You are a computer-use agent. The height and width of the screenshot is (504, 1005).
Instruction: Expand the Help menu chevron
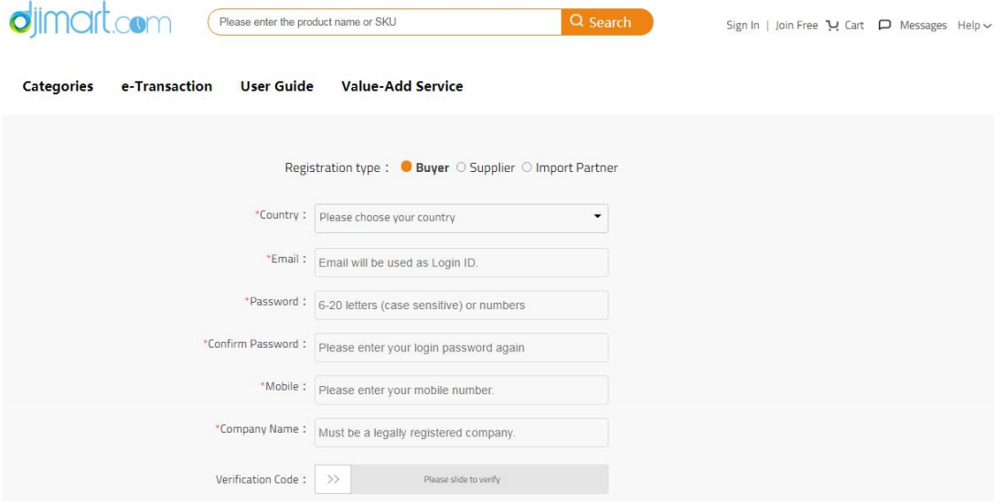click(x=987, y=27)
